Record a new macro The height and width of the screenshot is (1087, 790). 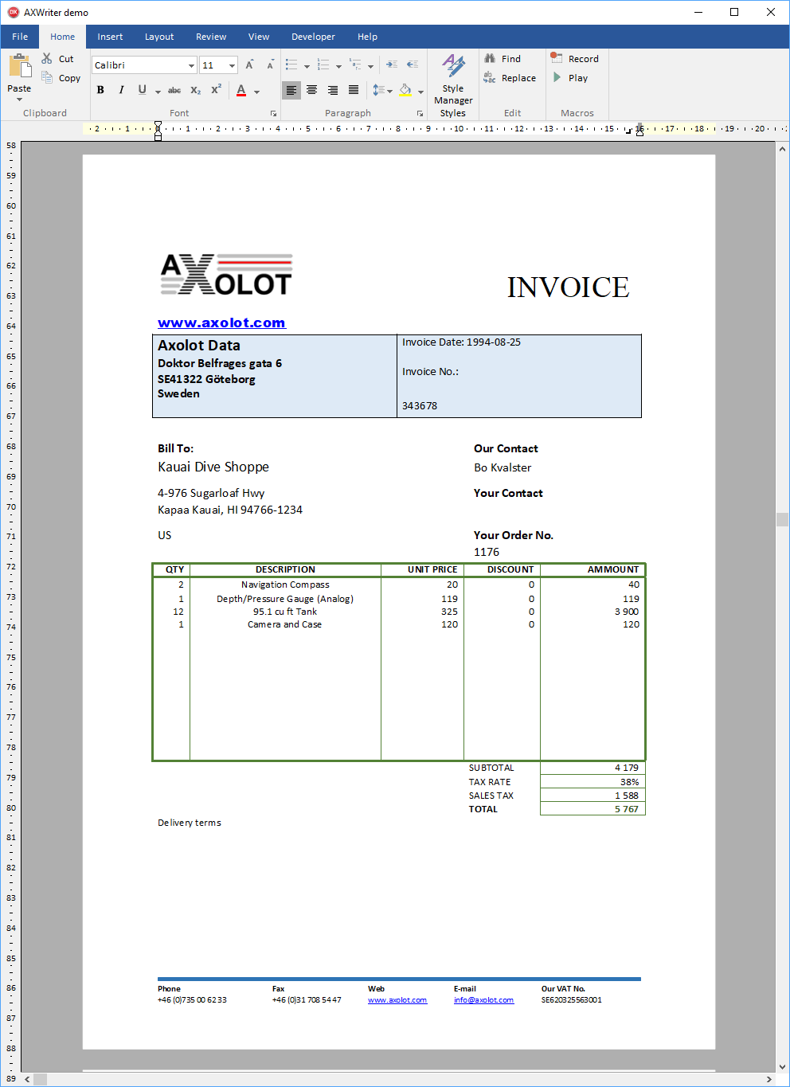[x=574, y=59]
